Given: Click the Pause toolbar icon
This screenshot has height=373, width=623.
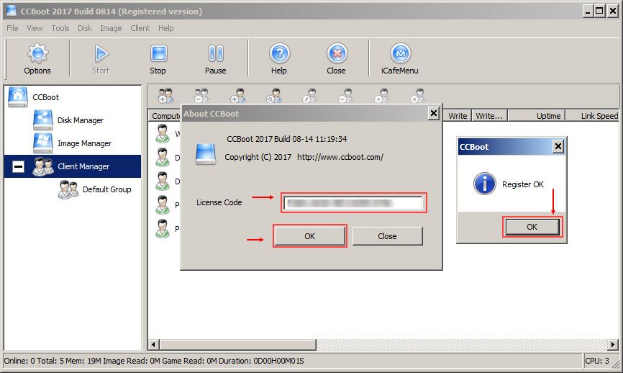Looking at the screenshot, I should [215, 59].
